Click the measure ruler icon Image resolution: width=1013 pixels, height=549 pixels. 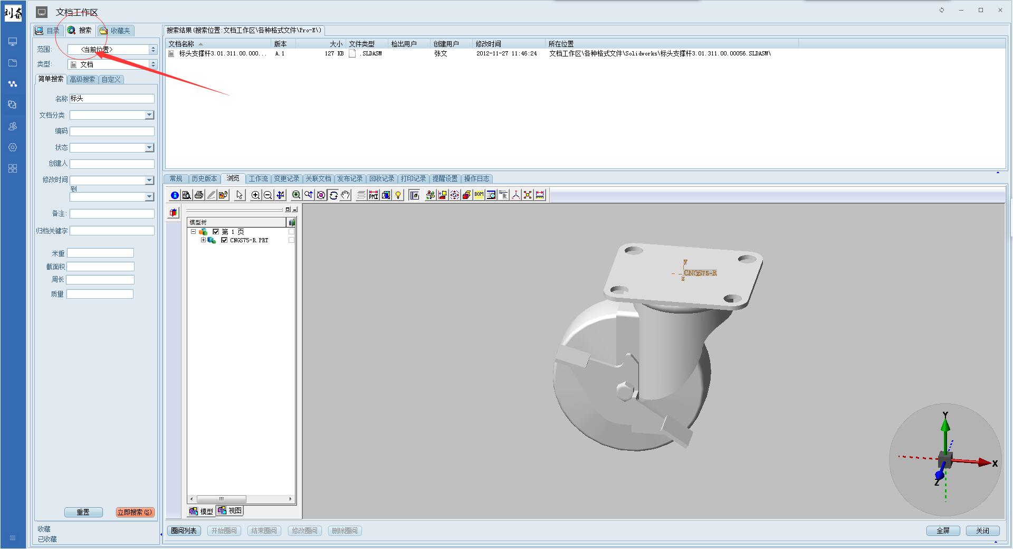pos(540,195)
